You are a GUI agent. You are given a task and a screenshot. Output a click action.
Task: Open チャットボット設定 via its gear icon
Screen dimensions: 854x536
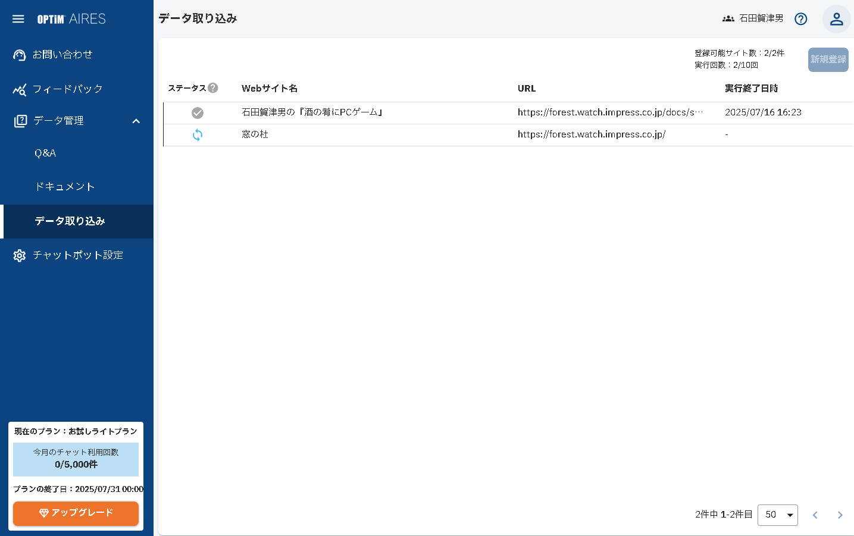[x=19, y=255]
